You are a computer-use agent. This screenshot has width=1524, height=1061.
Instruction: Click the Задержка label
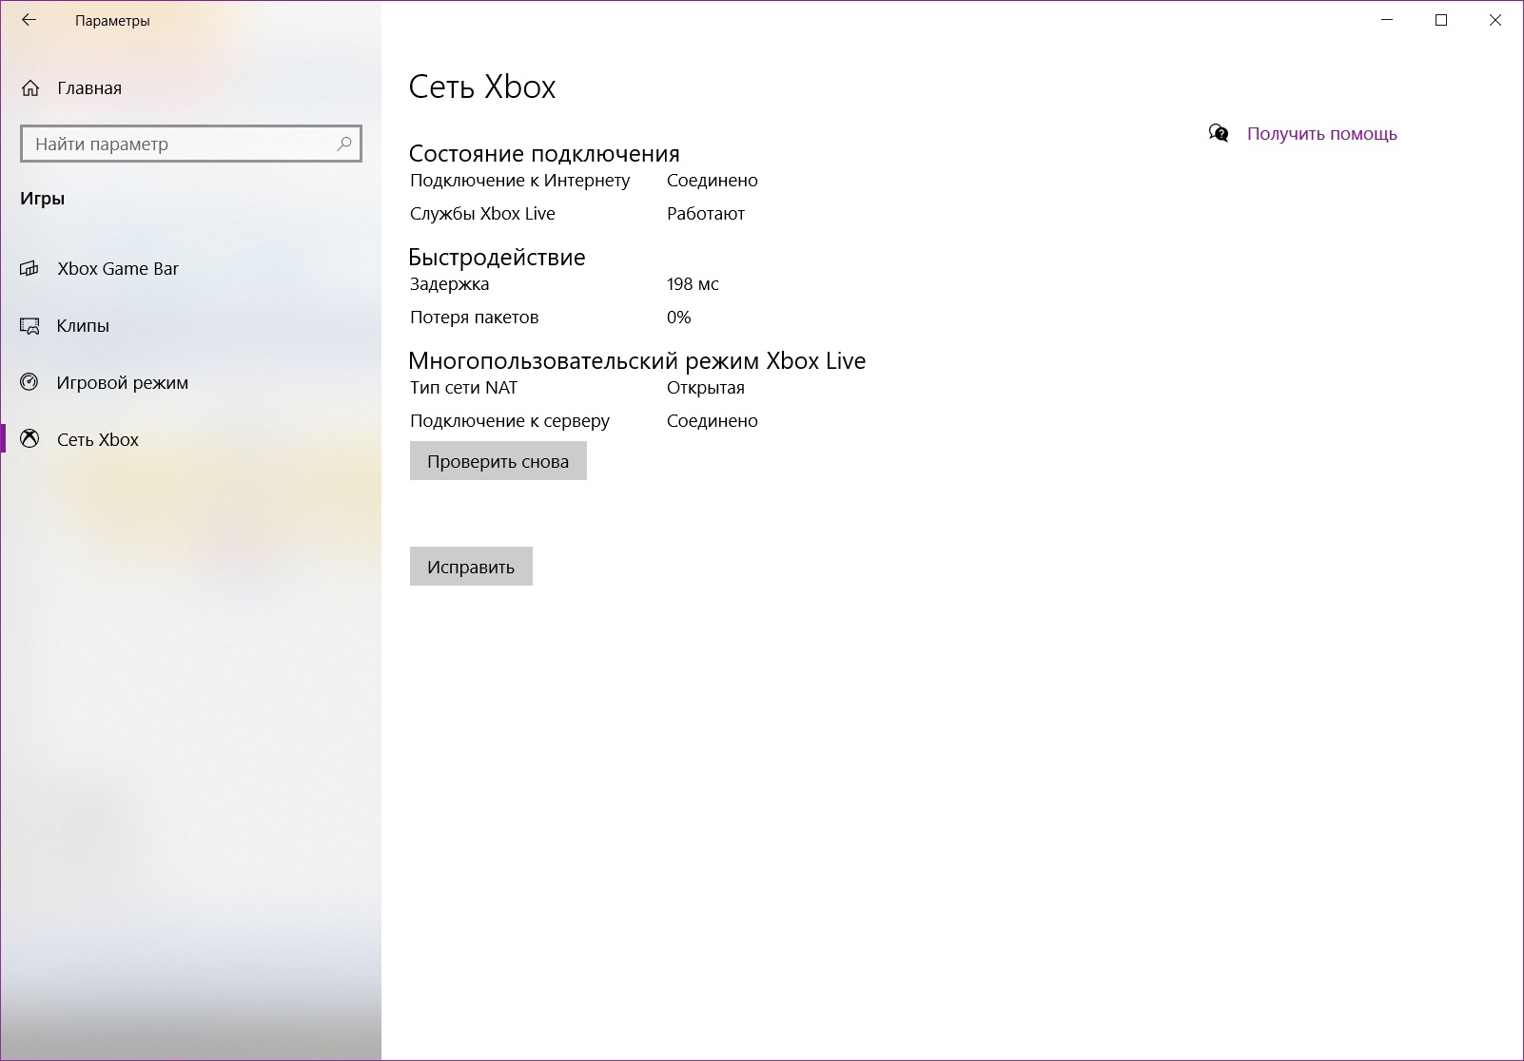(450, 284)
